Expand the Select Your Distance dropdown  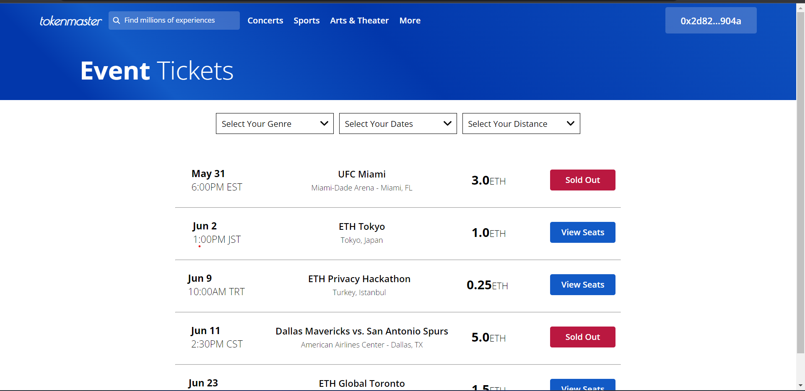click(521, 123)
